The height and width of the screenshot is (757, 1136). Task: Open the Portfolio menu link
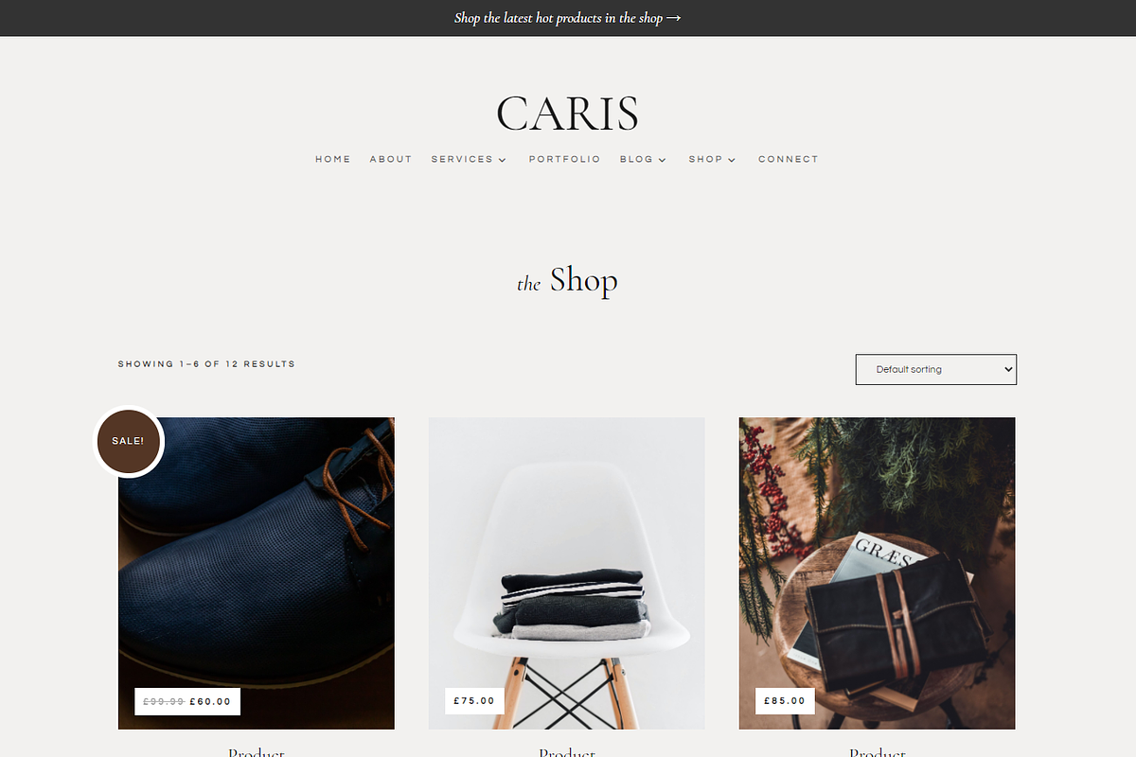(x=565, y=159)
